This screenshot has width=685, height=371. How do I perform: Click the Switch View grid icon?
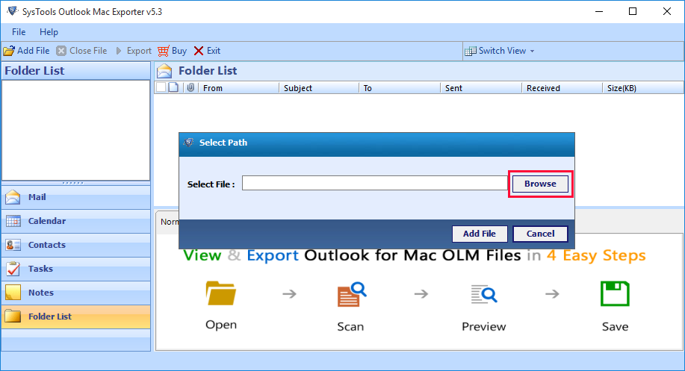coord(471,51)
